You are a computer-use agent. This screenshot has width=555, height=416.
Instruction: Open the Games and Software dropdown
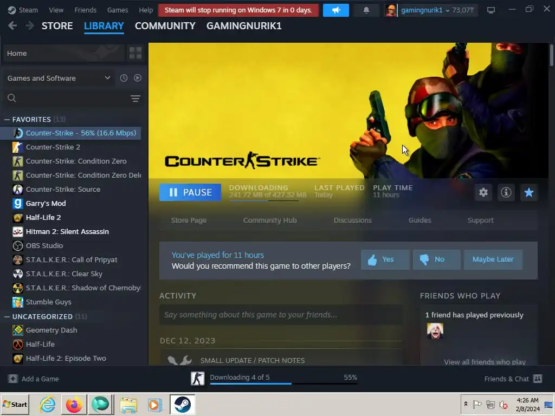point(59,78)
